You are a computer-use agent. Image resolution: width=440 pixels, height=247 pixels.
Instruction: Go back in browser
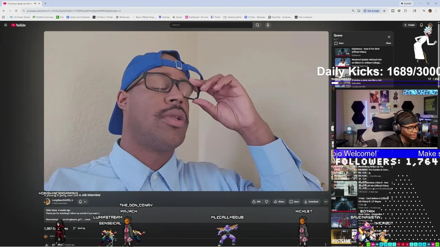pyautogui.click(x=4, y=11)
